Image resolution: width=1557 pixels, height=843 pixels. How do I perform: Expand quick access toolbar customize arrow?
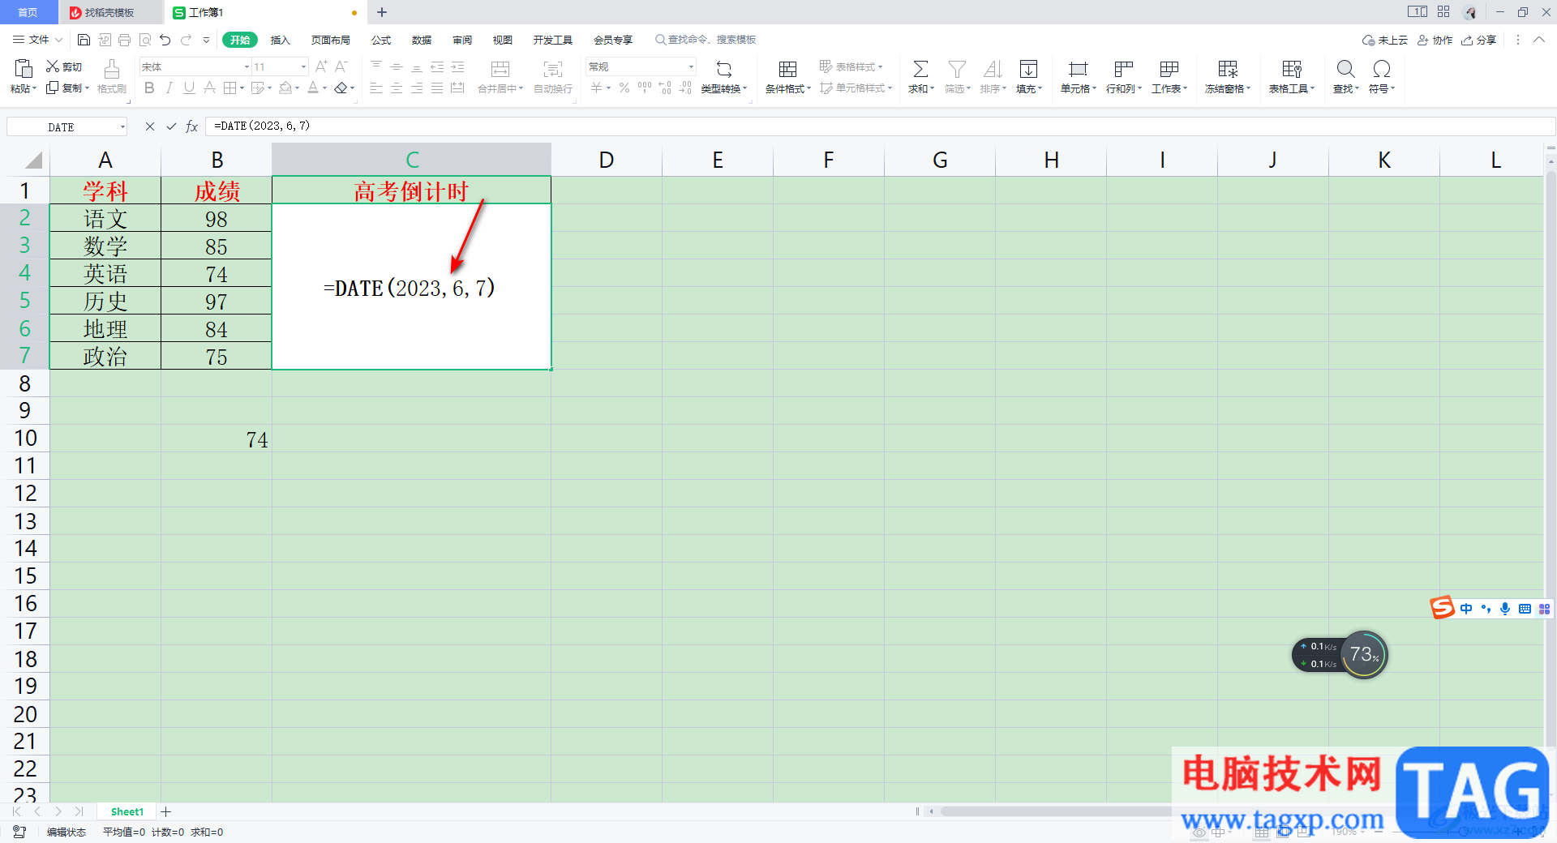206,40
